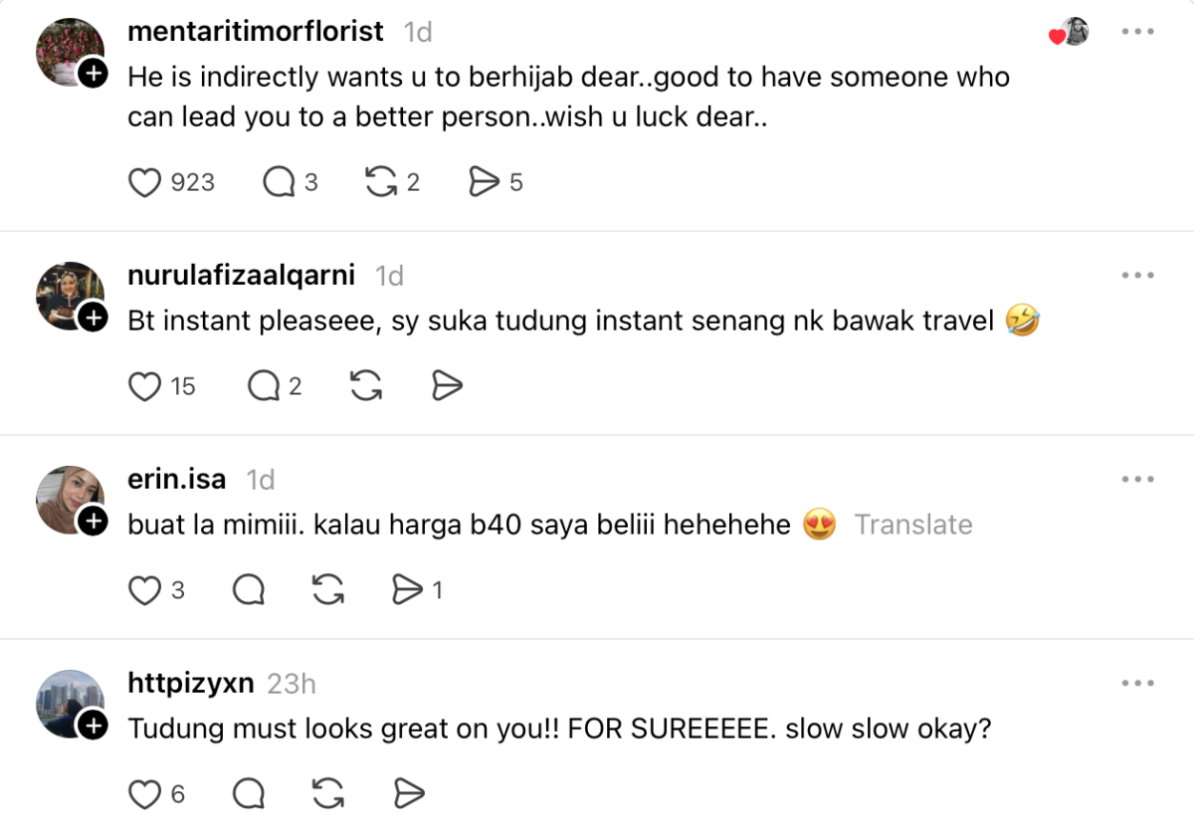Open more options for erin.isa's comment
Image resolution: width=1194 pixels, height=832 pixels.
pos(1137,480)
